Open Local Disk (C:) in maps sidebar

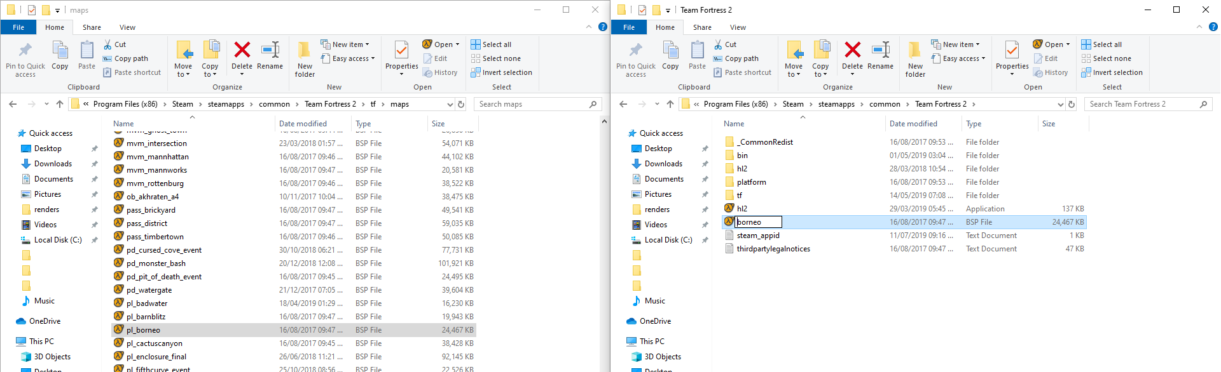(58, 240)
